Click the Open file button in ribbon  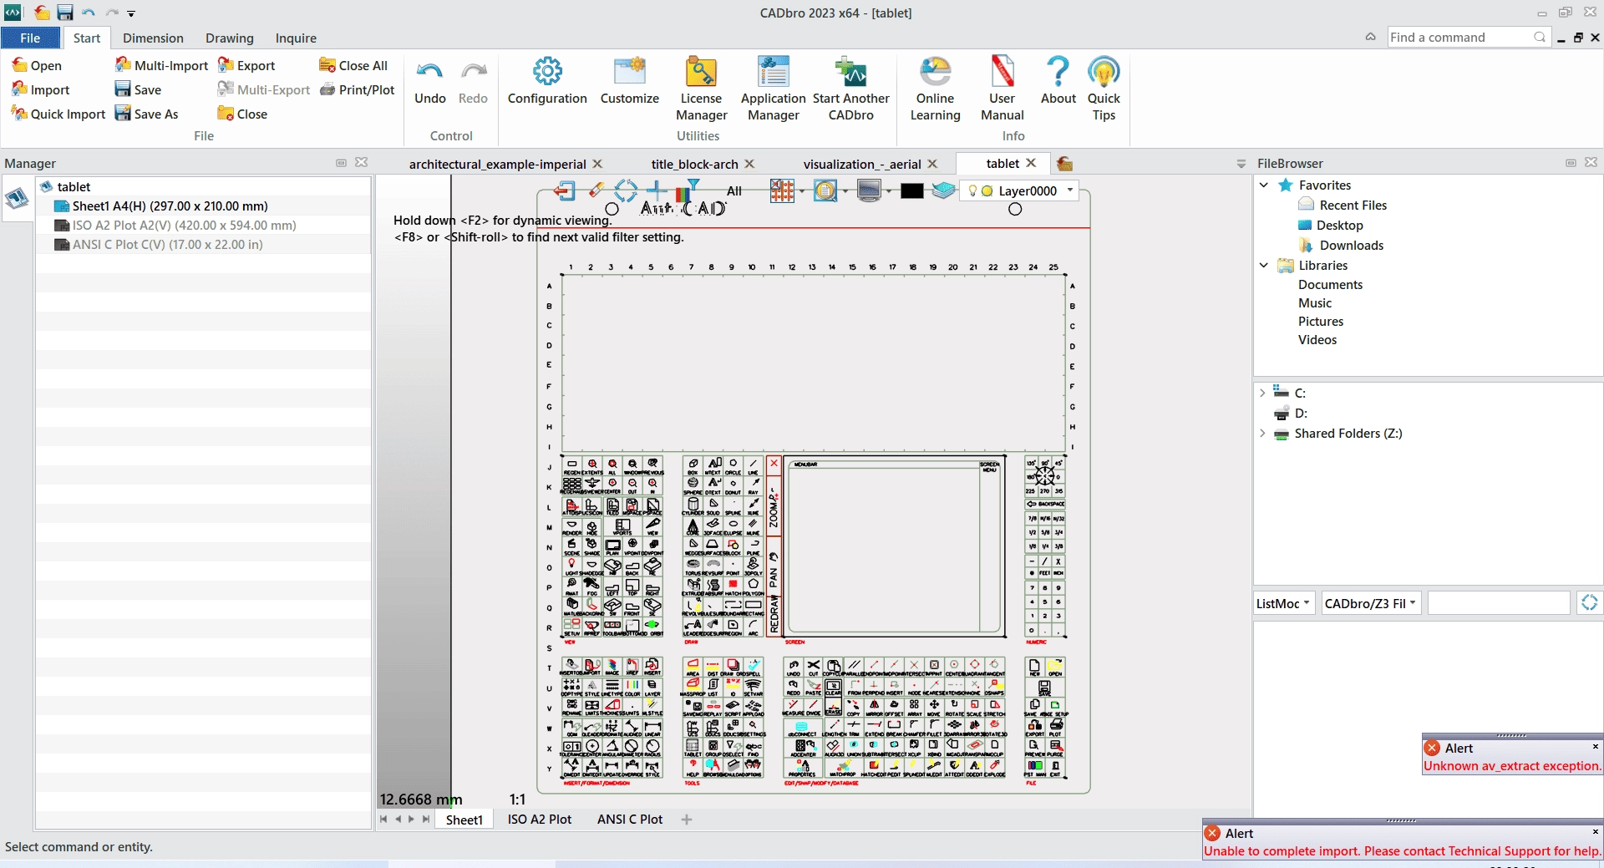click(x=37, y=65)
